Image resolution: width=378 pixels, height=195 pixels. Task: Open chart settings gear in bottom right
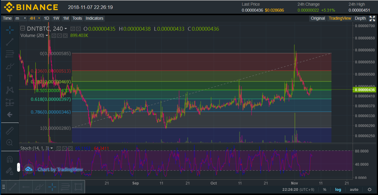point(370,189)
